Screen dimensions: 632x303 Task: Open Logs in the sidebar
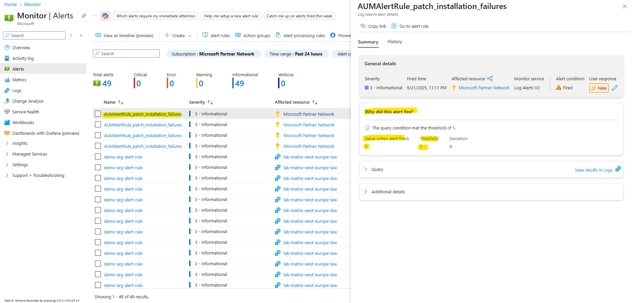[x=17, y=90]
